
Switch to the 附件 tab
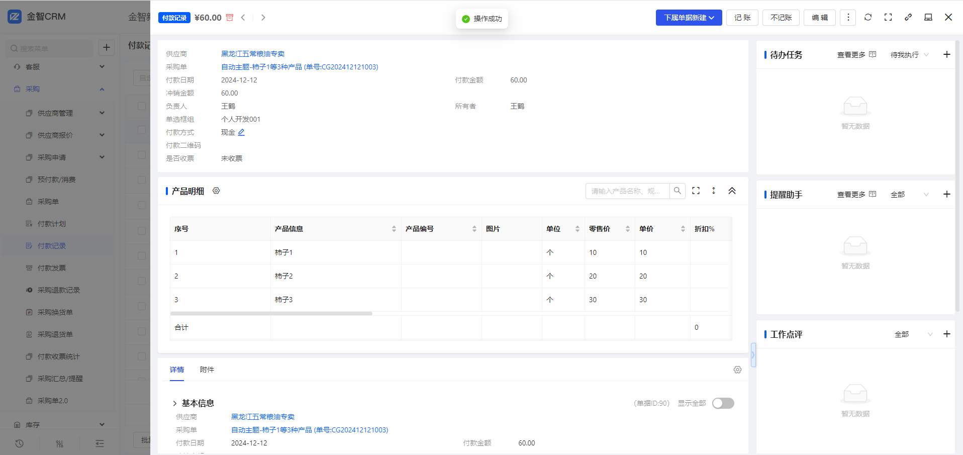(207, 370)
